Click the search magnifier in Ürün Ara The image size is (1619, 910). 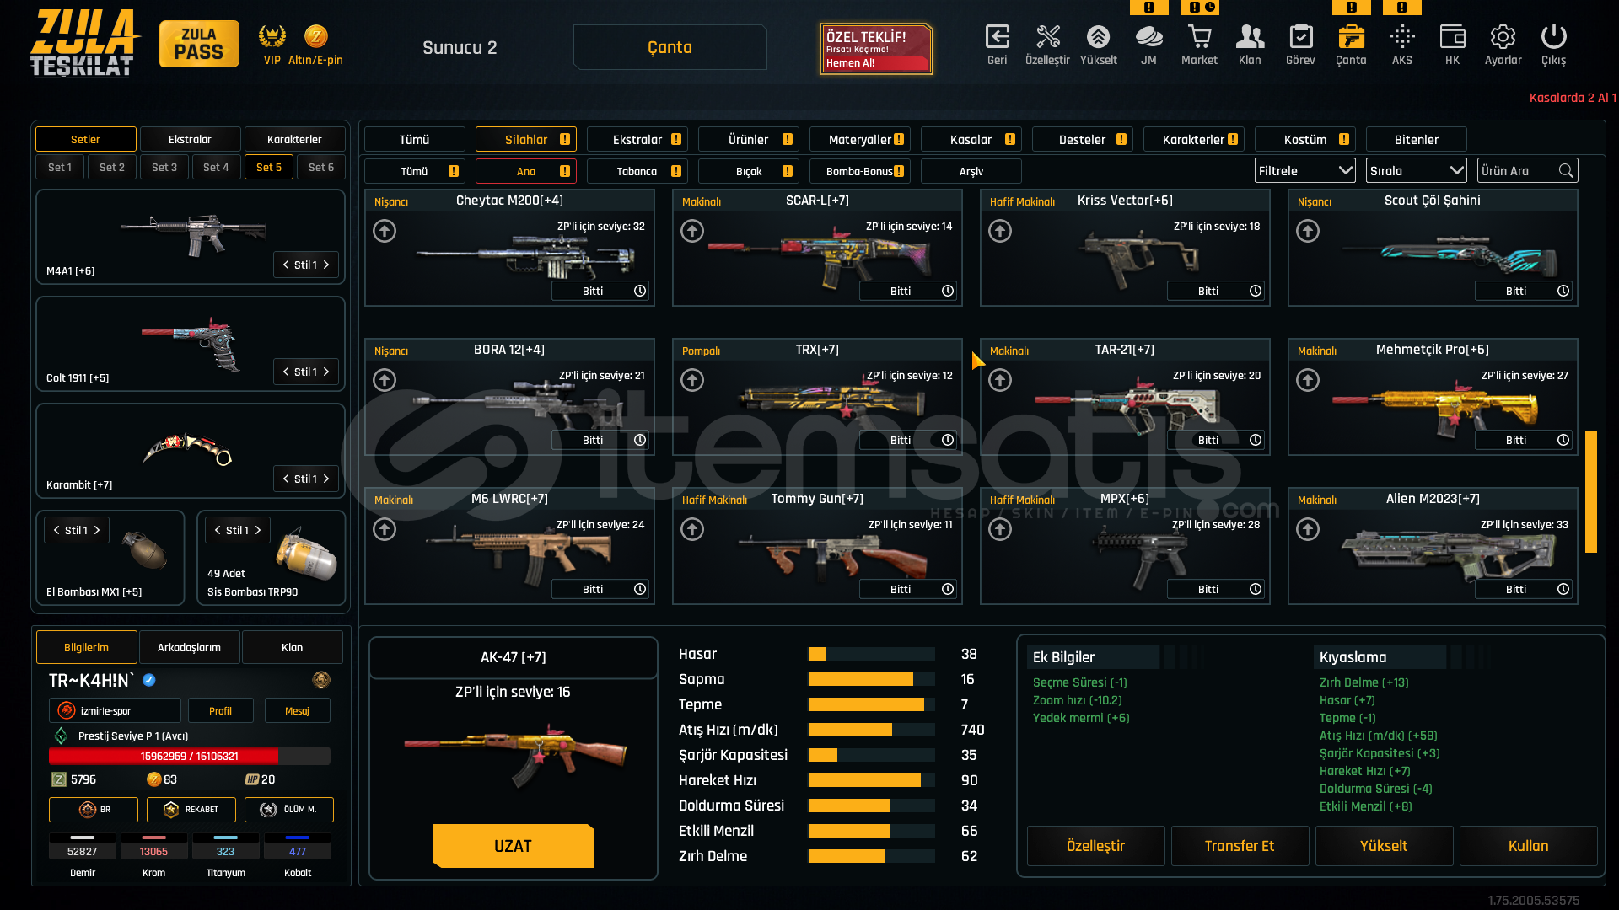click(1566, 171)
